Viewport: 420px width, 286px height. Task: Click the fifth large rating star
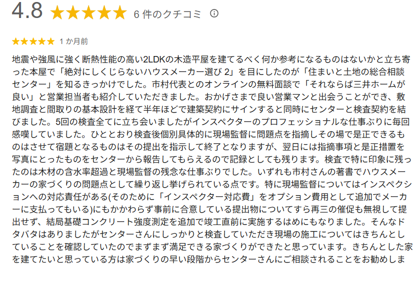pyautogui.click(x=120, y=13)
